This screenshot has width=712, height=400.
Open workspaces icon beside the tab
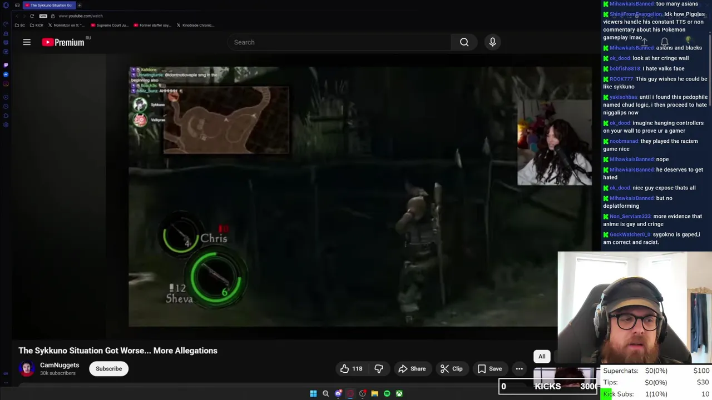pos(17,6)
